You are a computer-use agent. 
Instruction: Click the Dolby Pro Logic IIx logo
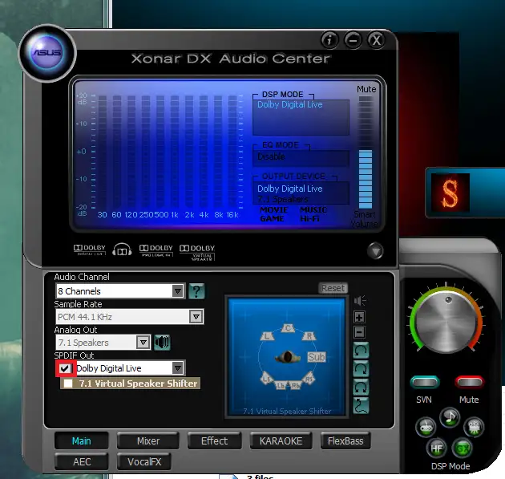click(x=156, y=250)
